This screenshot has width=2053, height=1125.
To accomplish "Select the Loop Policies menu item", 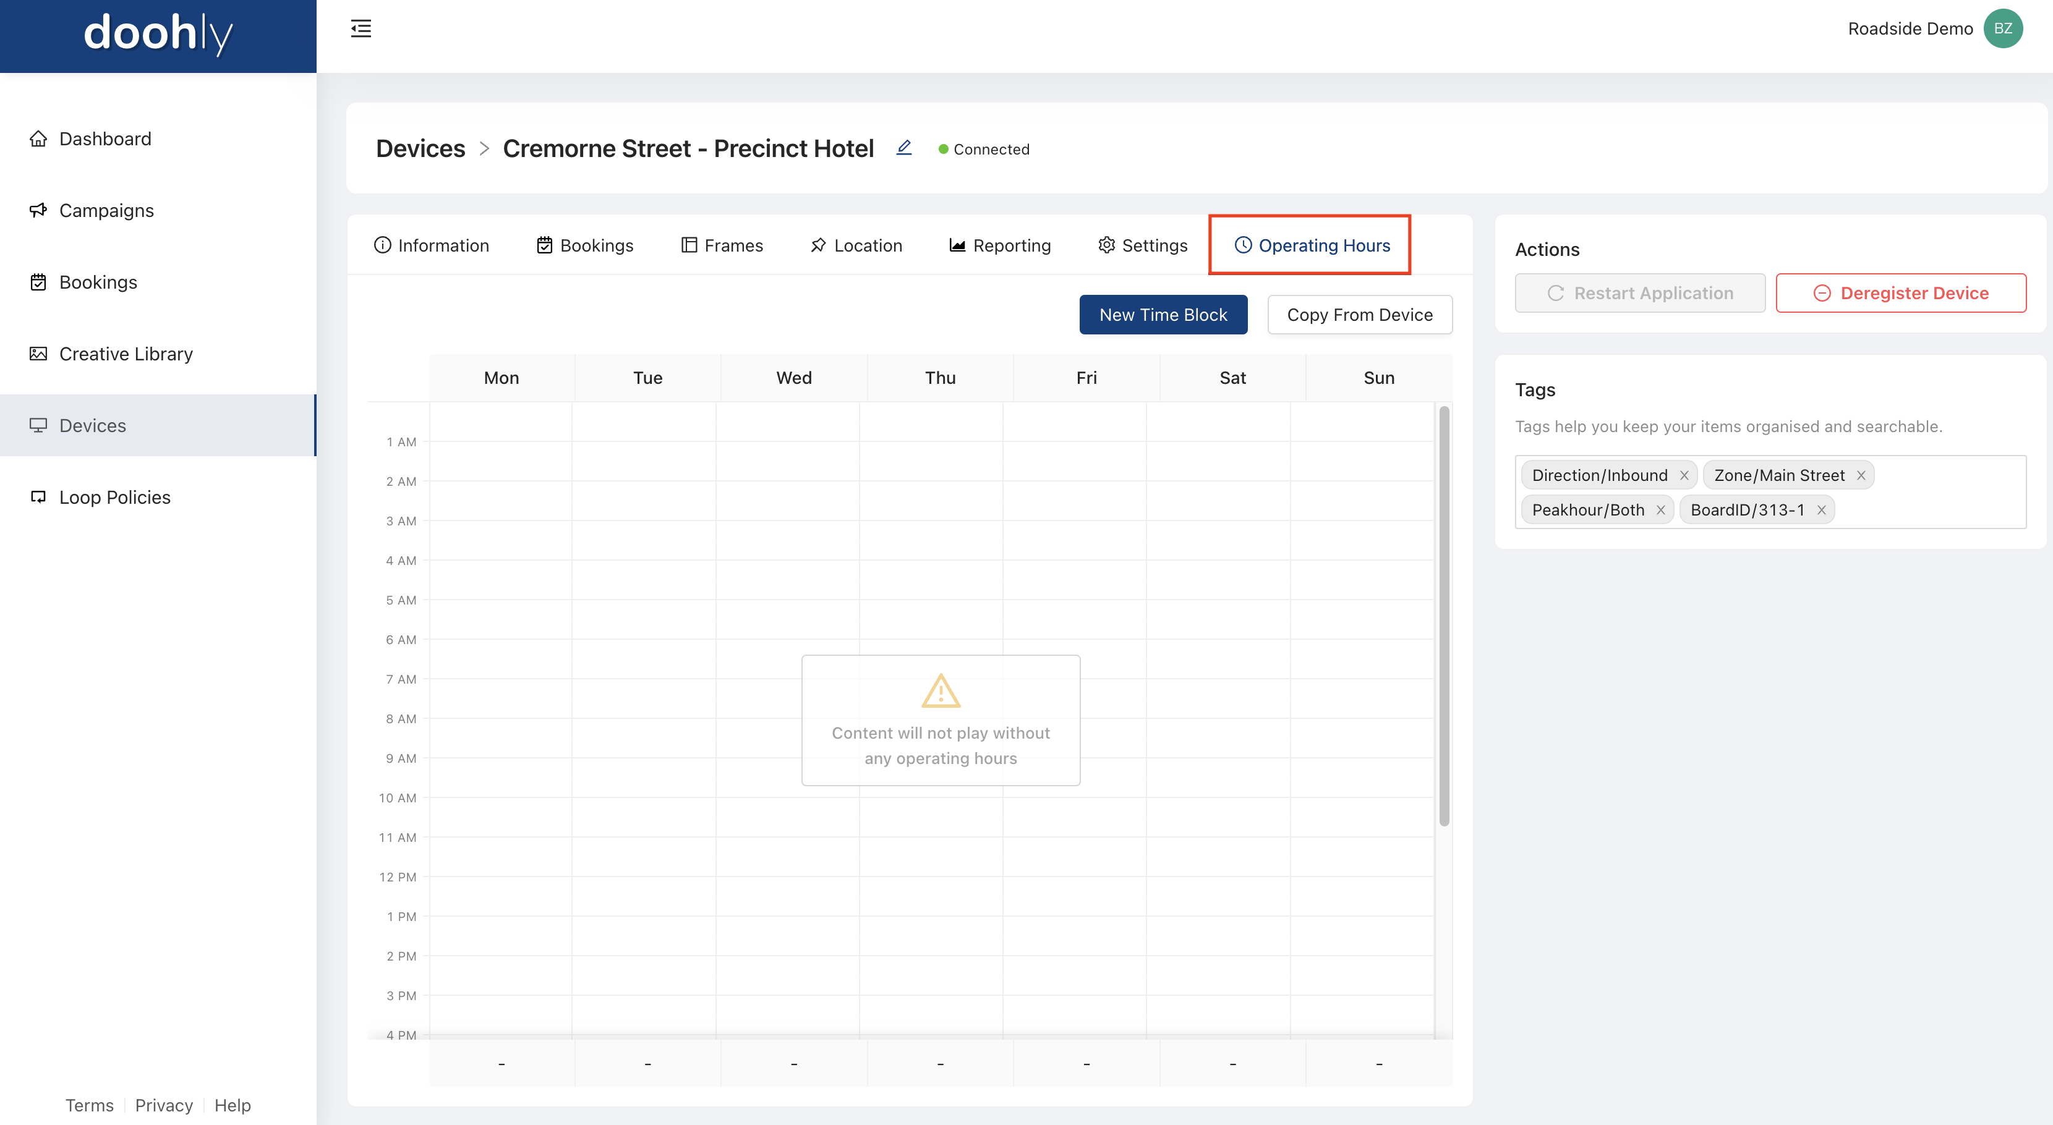I will (114, 496).
